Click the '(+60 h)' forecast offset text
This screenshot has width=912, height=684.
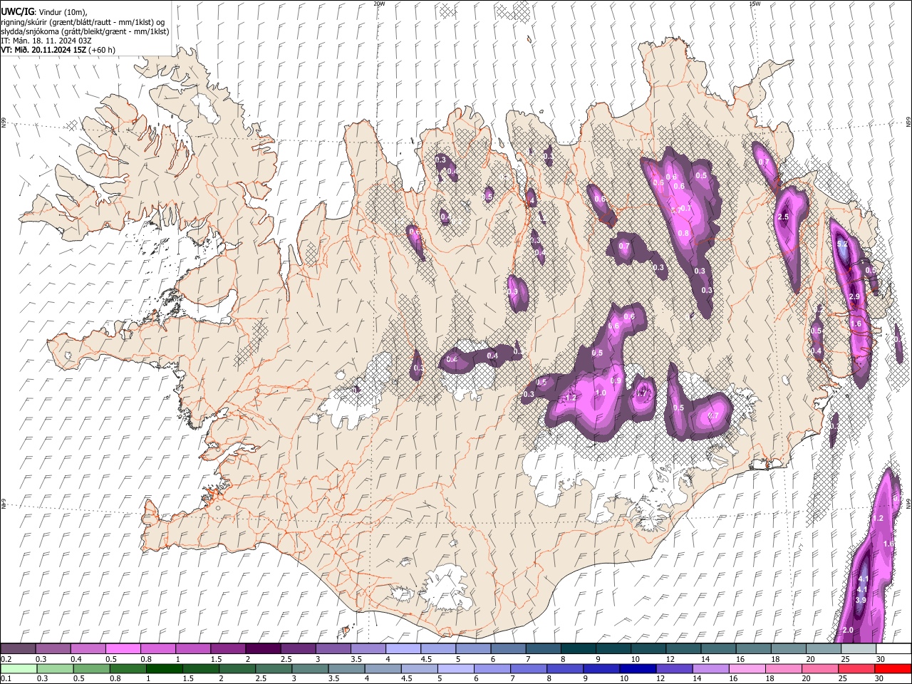tap(102, 50)
